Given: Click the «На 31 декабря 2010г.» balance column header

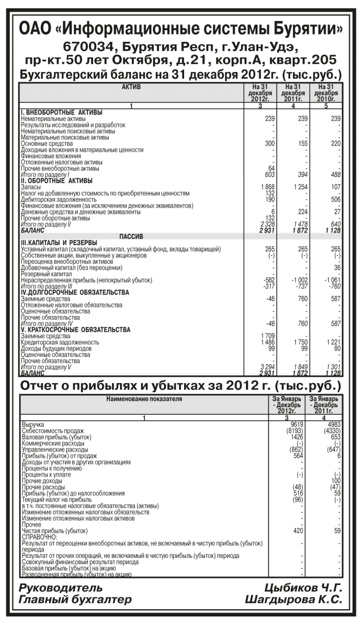Looking at the screenshot, I should point(326,92).
